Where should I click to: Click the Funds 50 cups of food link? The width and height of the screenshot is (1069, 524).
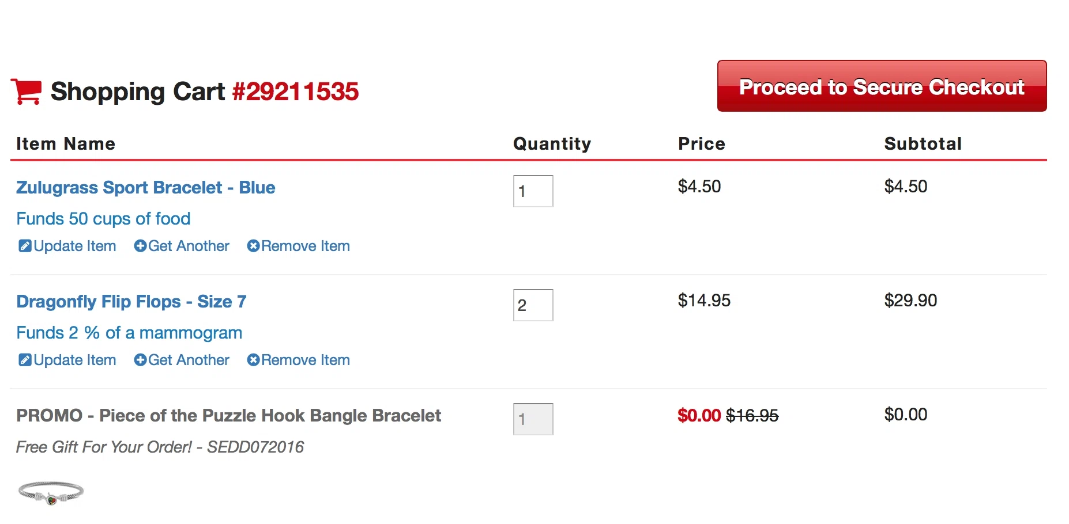pyautogui.click(x=103, y=219)
